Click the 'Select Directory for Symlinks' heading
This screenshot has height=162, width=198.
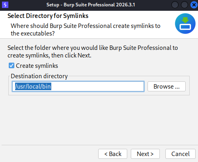pyautogui.click(x=48, y=16)
